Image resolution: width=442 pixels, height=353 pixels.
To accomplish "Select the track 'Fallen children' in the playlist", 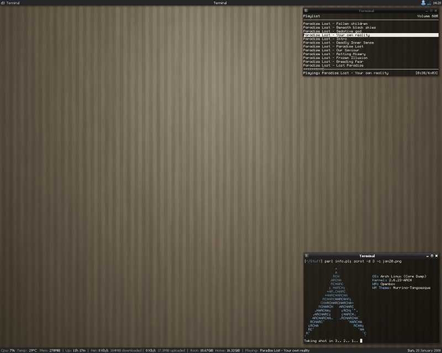I will point(335,24).
